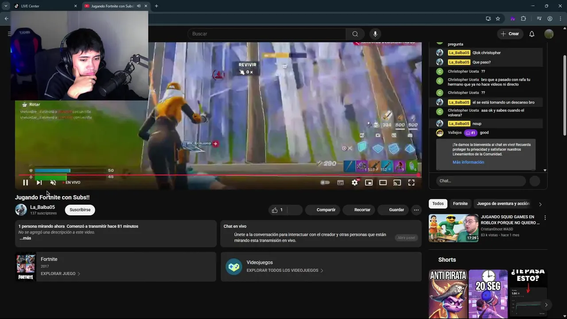
Task: Open browser Extensions puzzle icon
Action: coord(524,19)
